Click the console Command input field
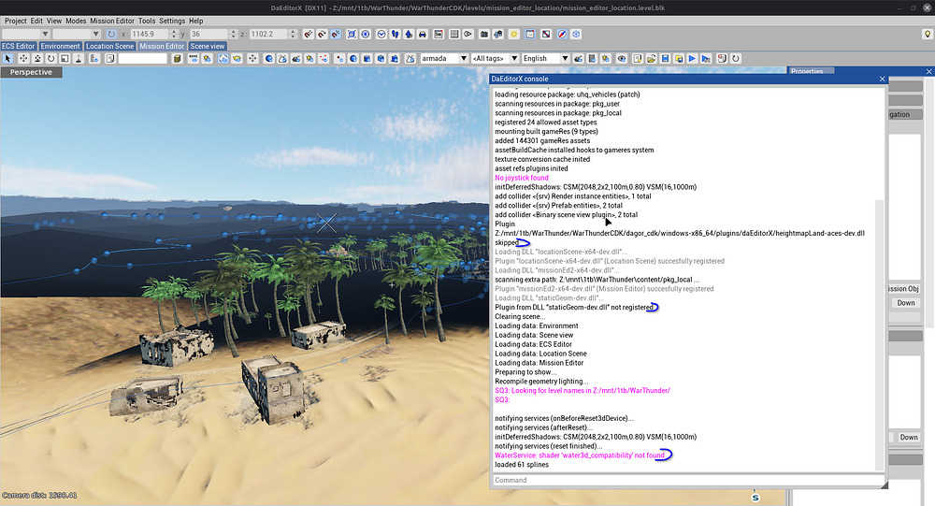The image size is (935, 506). (x=688, y=480)
